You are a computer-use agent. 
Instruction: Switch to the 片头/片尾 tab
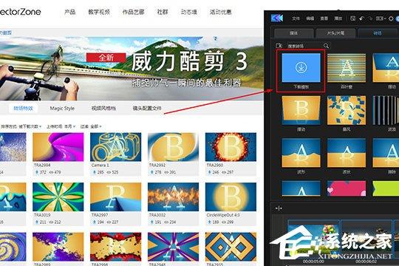335,33
